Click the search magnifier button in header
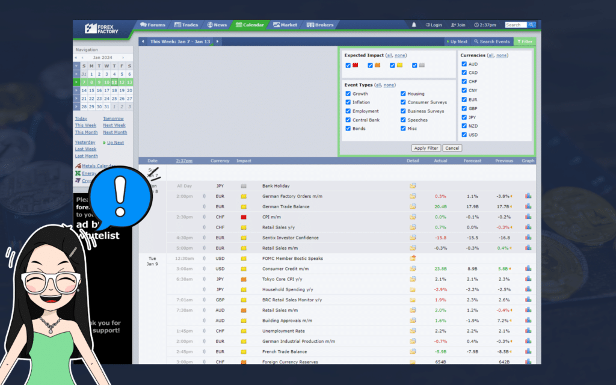This screenshot has width=616, height=385. pyautogui.click(x=531, y=25)
